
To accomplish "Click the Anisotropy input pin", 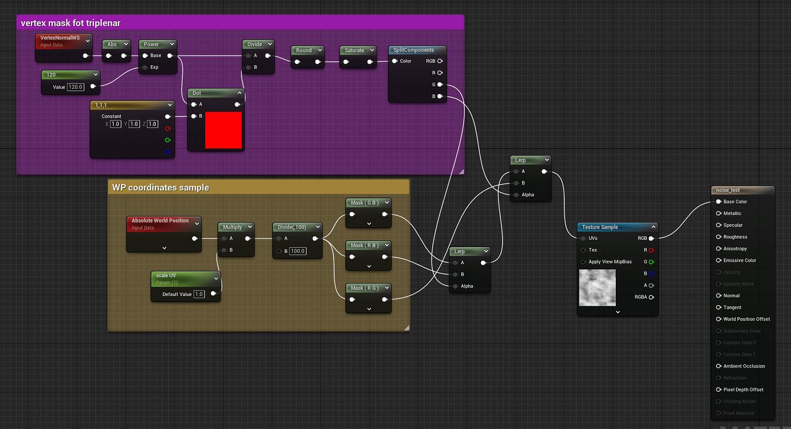I will tap(719, 249).
